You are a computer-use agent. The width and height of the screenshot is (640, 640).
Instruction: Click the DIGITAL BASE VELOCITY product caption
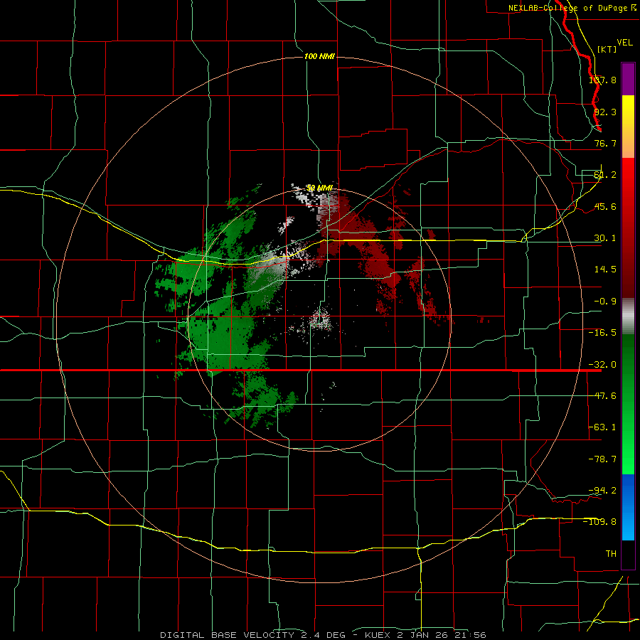[324, 635]
